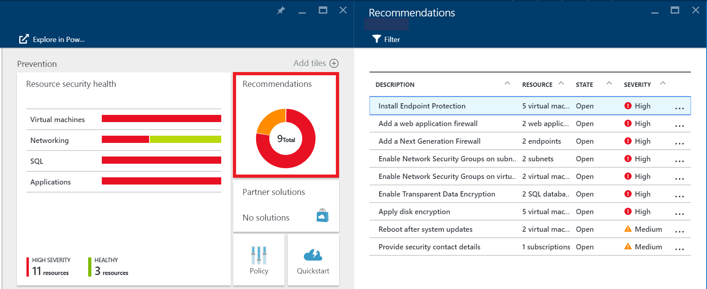Open the Recommendations tile title
Image resolution: width=707 pixels, height=289 pixels.
click(277, 84)
